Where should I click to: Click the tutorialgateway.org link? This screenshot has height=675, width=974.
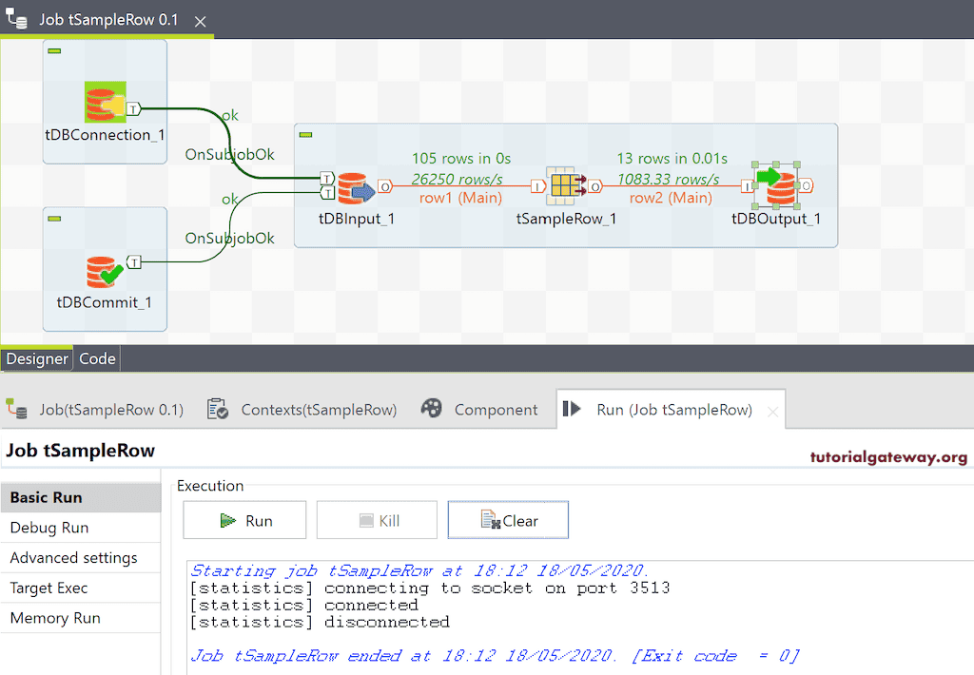[x=890, y=456]
